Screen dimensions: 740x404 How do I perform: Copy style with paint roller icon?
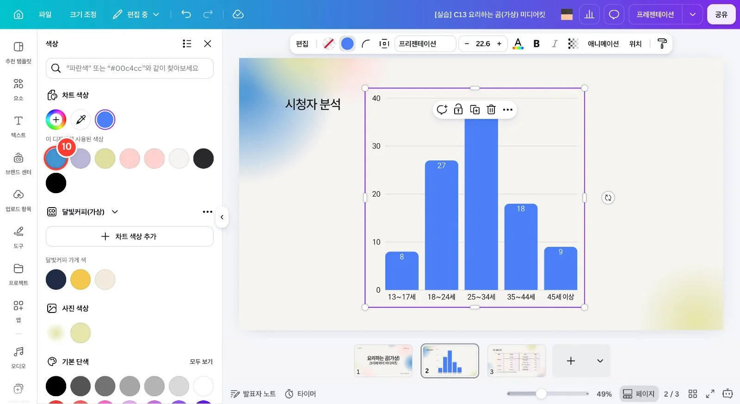662,43
